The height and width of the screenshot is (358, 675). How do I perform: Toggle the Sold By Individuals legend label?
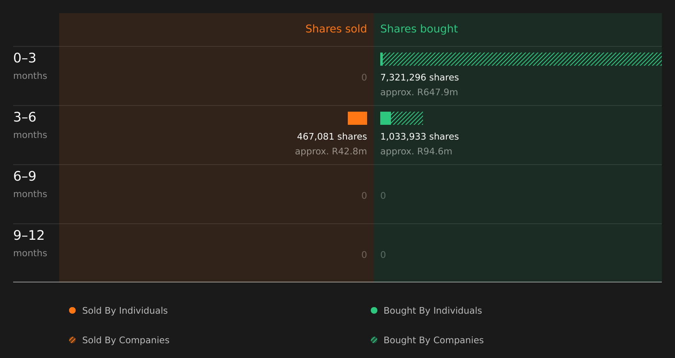(x=125, y=311)
